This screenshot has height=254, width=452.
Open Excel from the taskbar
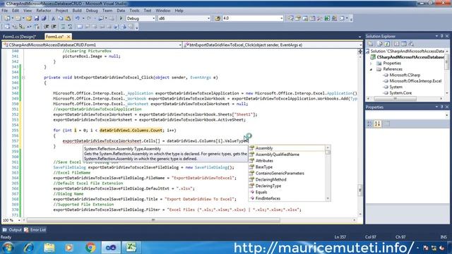pos(131,248)
